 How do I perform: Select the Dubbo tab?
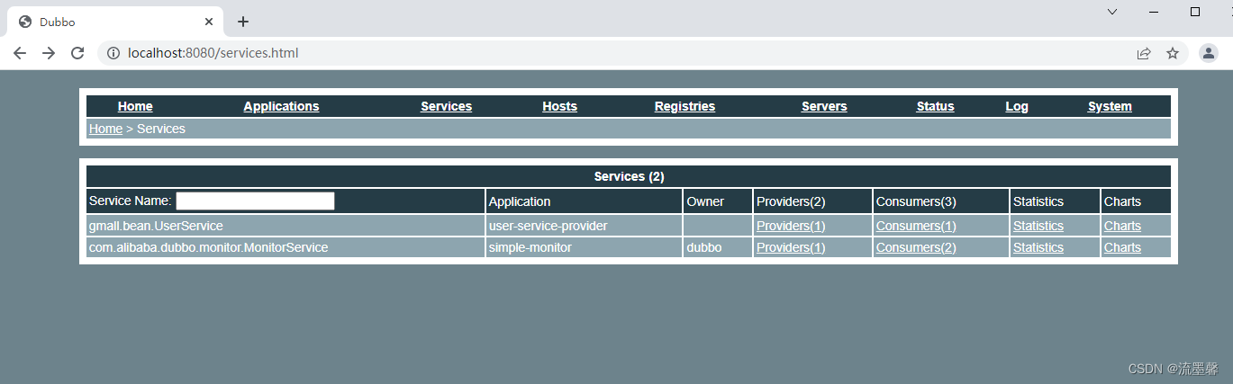click(114, 22)
